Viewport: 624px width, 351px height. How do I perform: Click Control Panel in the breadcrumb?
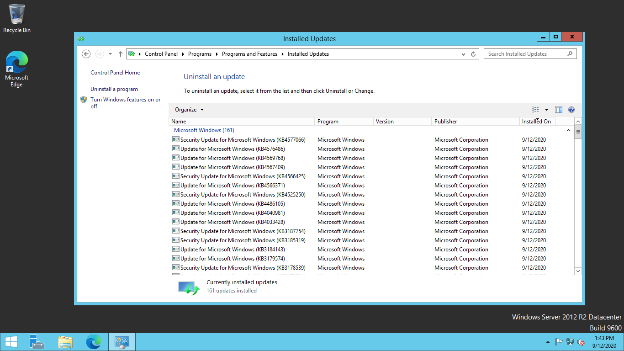(x=161, y=54)
